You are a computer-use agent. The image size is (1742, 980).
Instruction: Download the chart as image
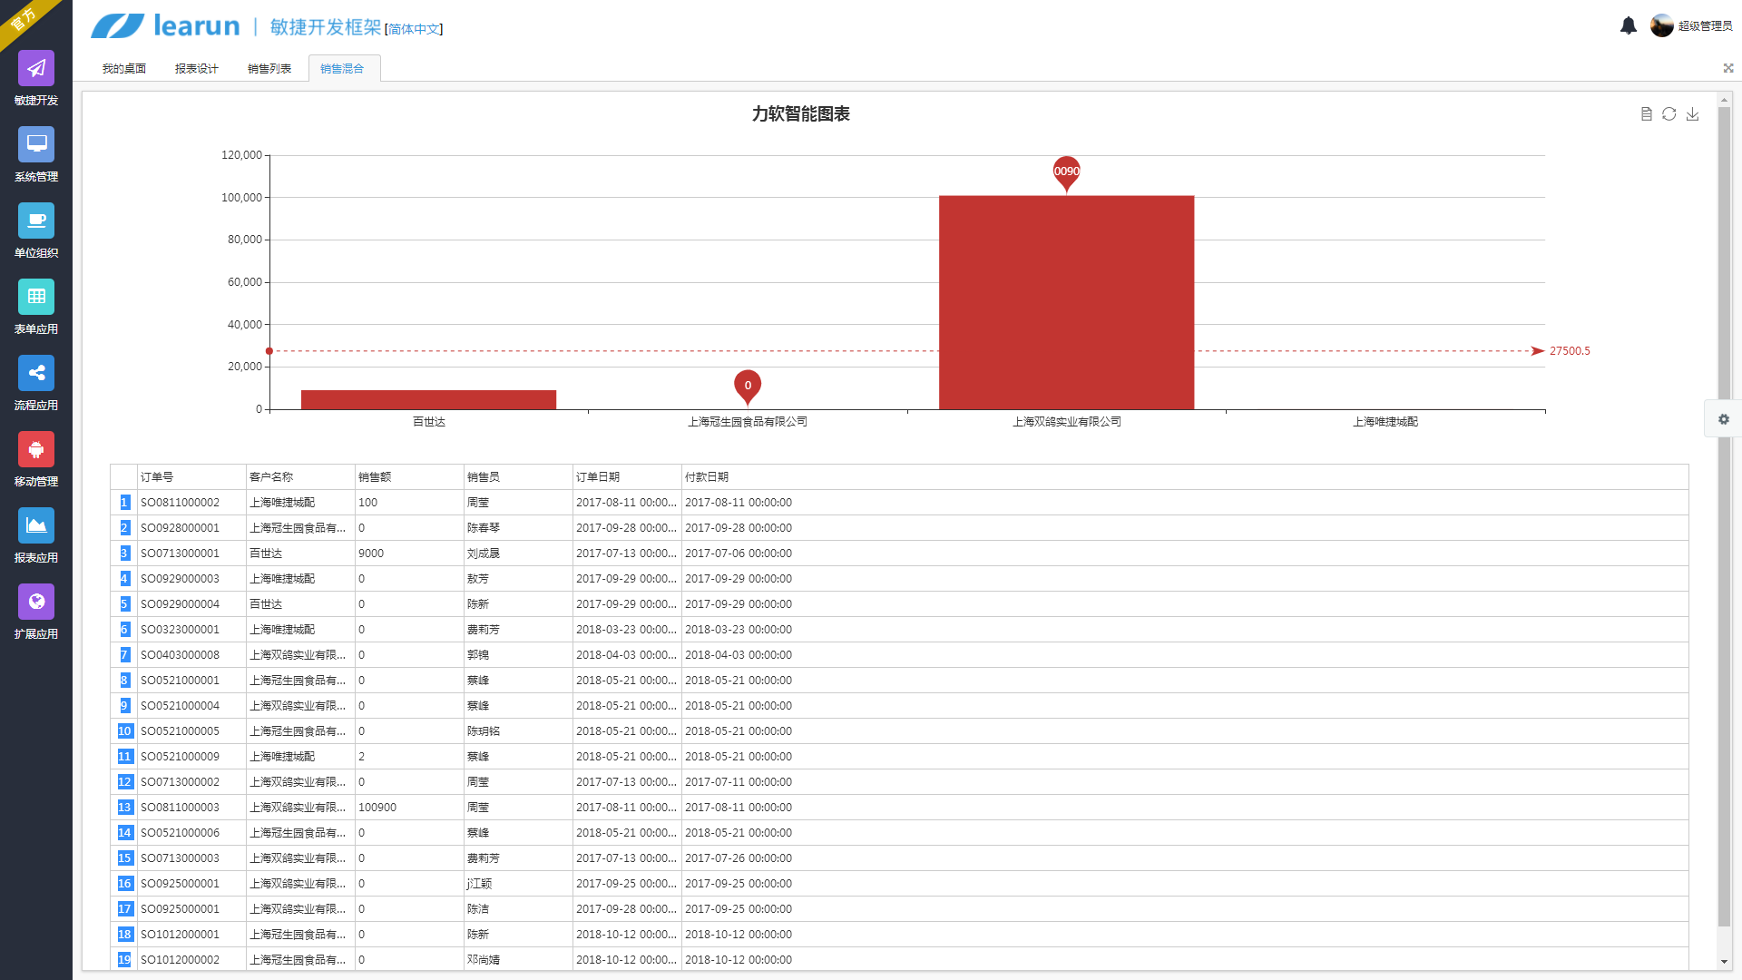(1693, 114)
